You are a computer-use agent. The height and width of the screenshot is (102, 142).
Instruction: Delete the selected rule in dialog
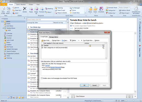point(73,40)
